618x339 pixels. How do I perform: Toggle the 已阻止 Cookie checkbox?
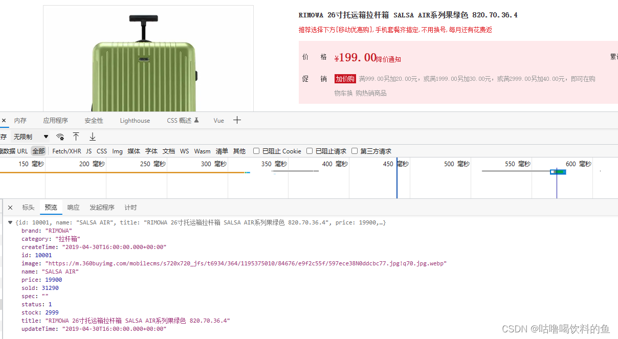click(256, 151)
